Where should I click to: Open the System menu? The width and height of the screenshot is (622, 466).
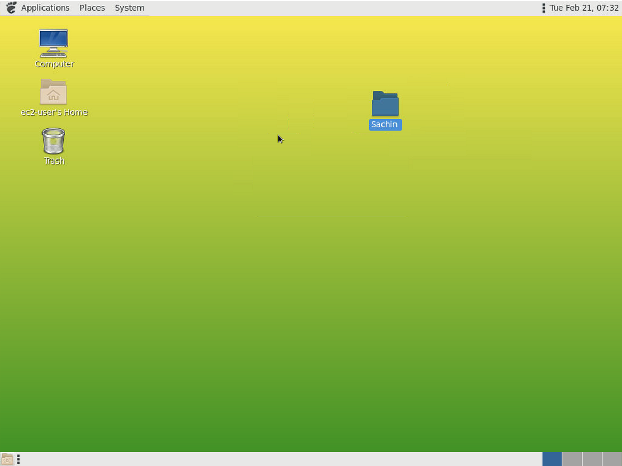[129, 7]
